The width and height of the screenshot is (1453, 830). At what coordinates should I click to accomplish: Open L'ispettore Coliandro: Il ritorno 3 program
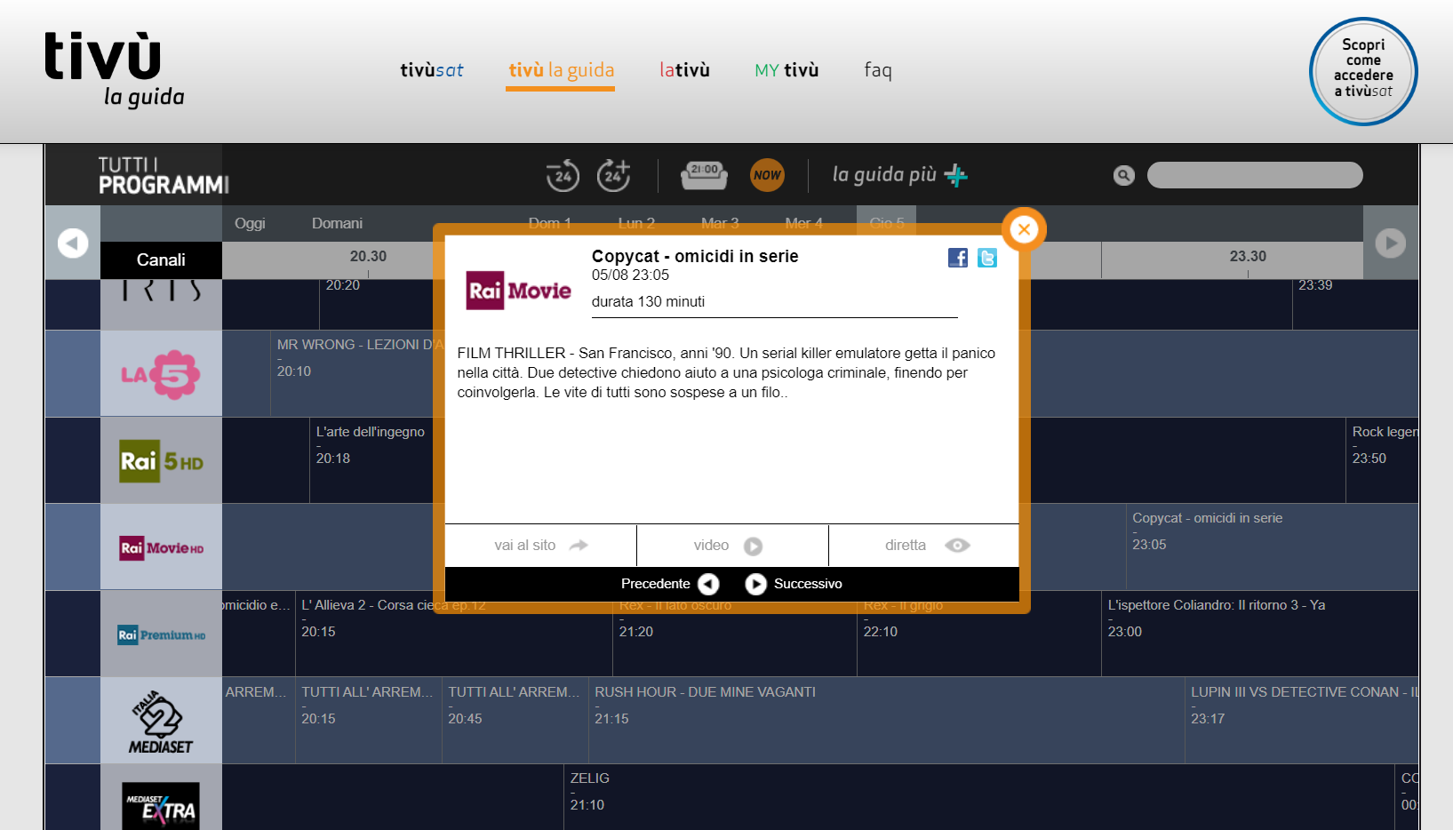click(1259, 634)
